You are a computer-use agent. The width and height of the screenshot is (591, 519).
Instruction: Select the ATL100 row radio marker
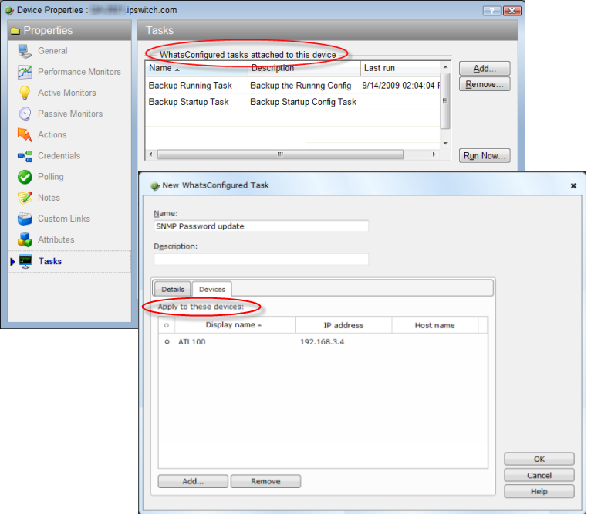(x=167, y=342)
